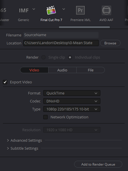Viewport: 128px width, 171px height.
Task: Select the Premiere XML preset icon
Action: [x=80, y=10]
